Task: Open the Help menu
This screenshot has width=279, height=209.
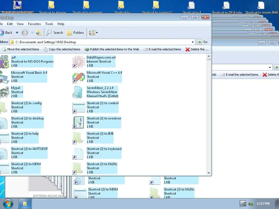Action: pos(61,24)
